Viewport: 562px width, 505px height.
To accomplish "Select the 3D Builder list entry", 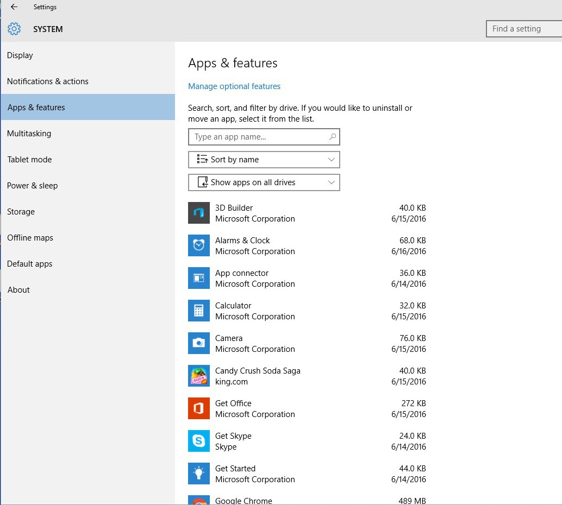I will coord(307,213).
